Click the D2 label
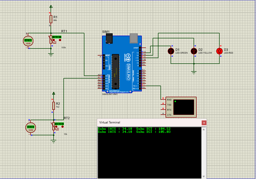Viewport: 256px width, 179px height. point(200,49)
